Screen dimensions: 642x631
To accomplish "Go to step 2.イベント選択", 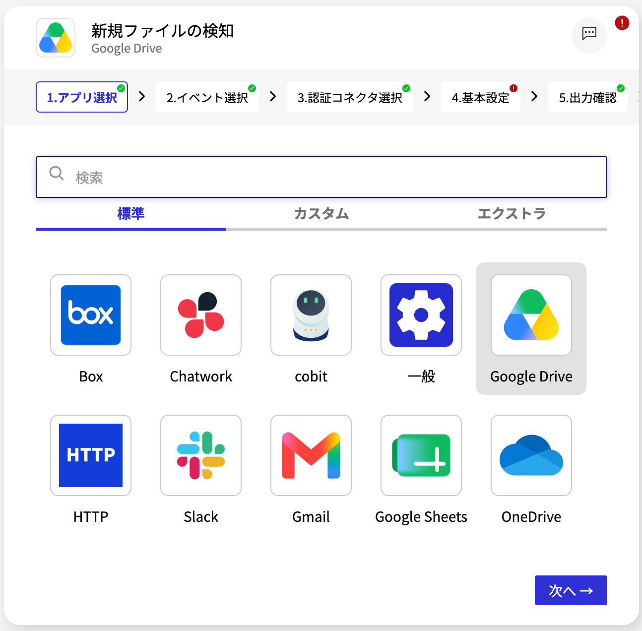I will [207, 97].
